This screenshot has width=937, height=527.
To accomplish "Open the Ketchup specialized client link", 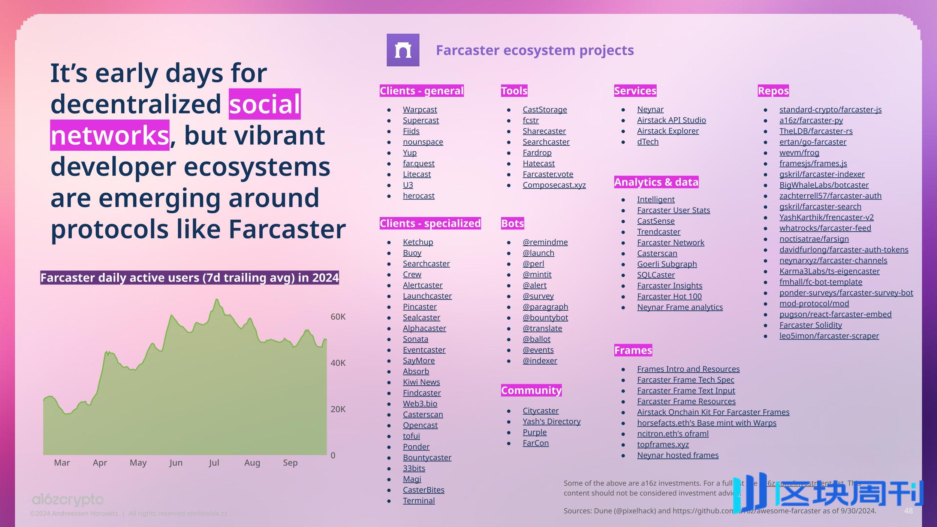I will pyautogui.click(x=418, y=242).
